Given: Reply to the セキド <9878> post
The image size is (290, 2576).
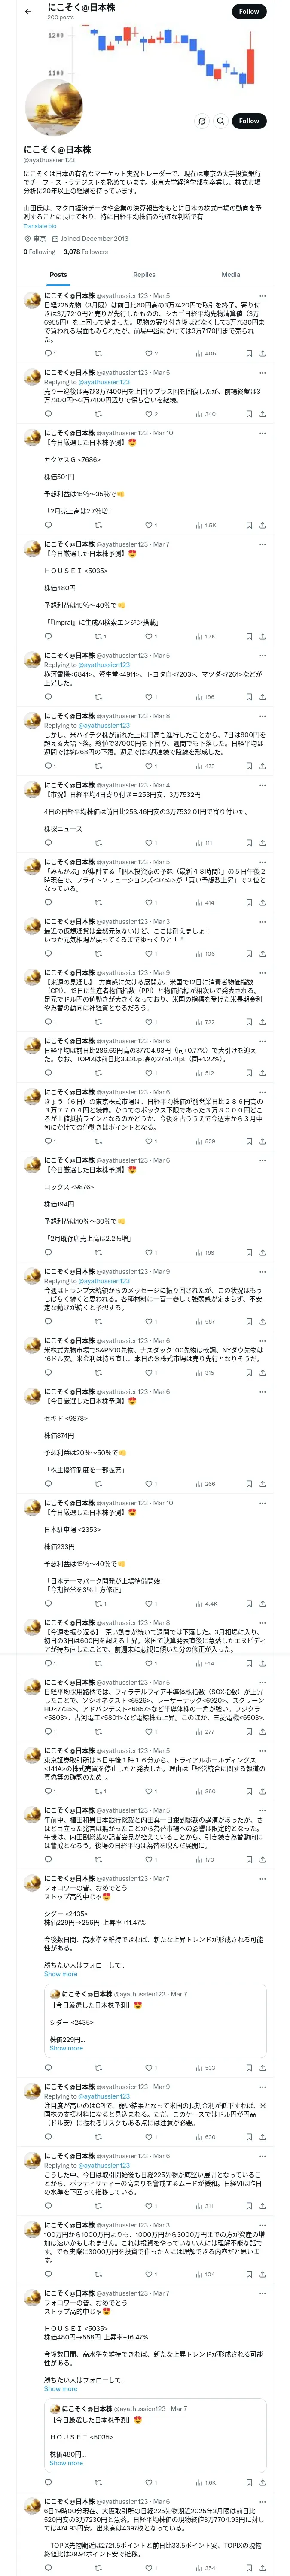Looking at the screenshot, I should point(48,1484).
